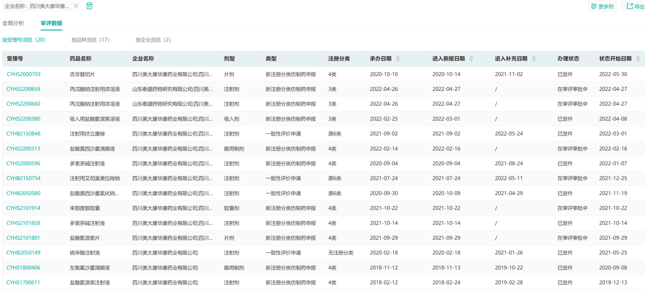Sort by 进入新报日期 using its sort arrows
Image resolution: width=645 pixels, height=294 pixels.
point(472,59)
